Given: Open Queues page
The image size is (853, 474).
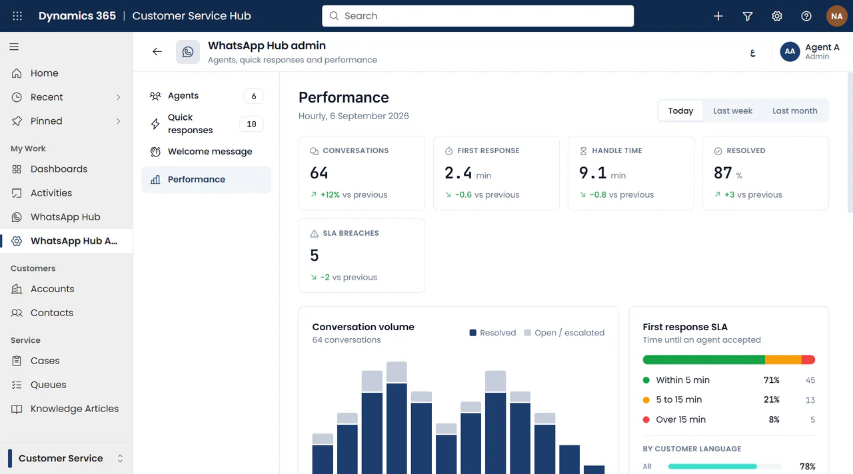Looking at the screenshot, I should pyautogui.click(x=67, y=385).
